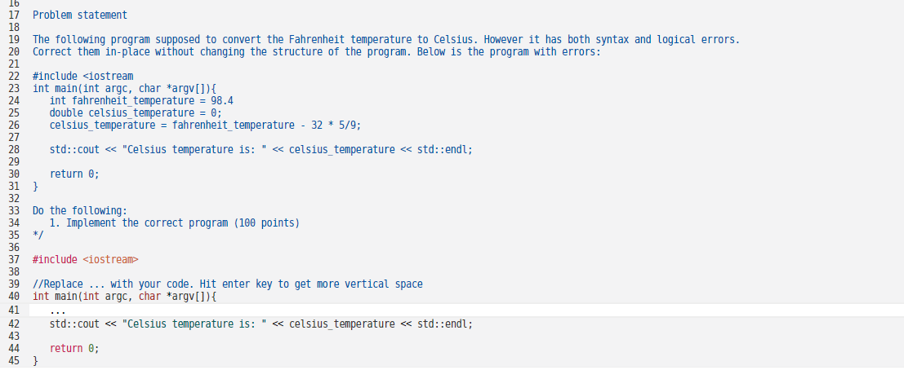This screenshot has height=370, width=904.
Task: Click the std::cout statement on line 42
Action: click(261, 324)
